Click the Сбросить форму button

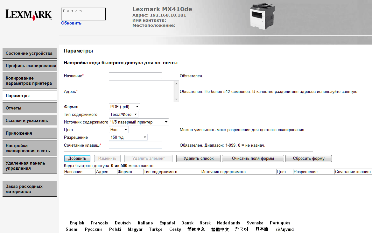[x=309, y=158]
